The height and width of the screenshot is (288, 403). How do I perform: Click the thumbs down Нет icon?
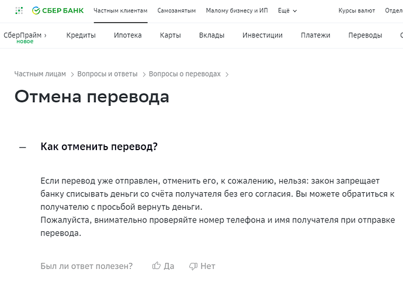point(193,266)
